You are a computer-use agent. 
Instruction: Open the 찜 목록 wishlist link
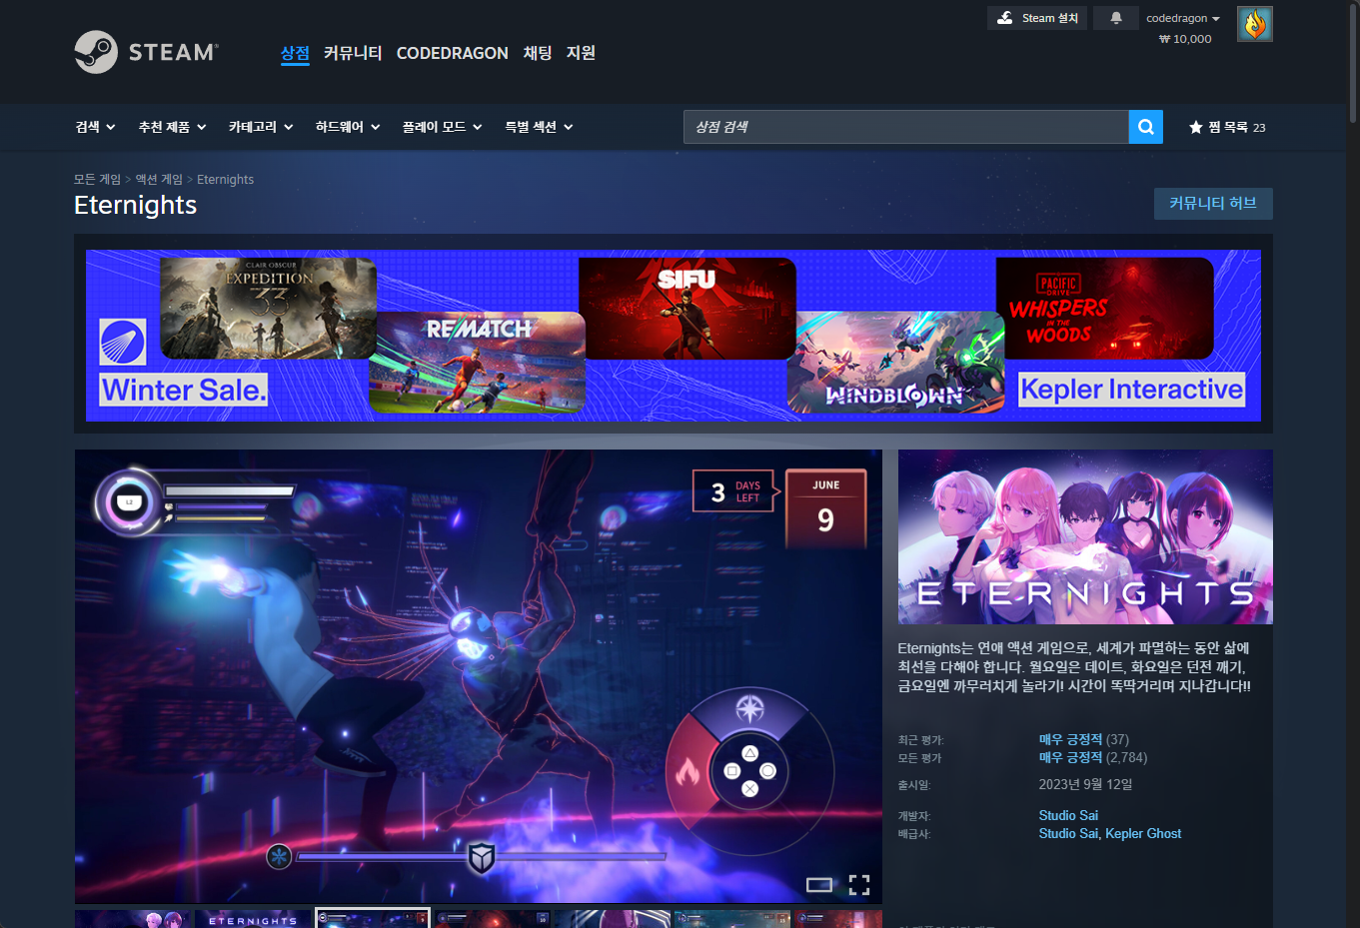[x=1227, y=127]
